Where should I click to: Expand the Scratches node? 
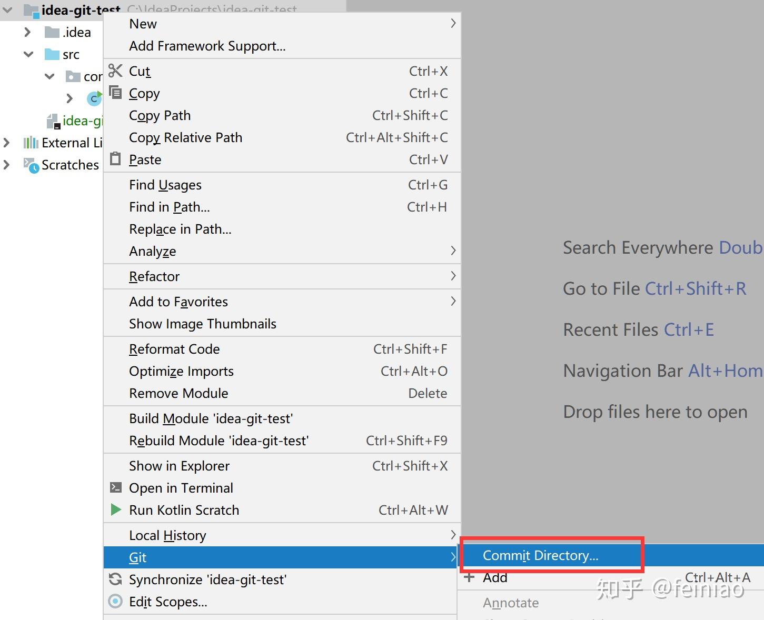pos(7,165)
